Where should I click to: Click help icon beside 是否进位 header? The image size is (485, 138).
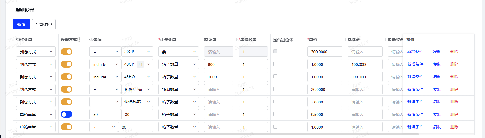point(291,40)
